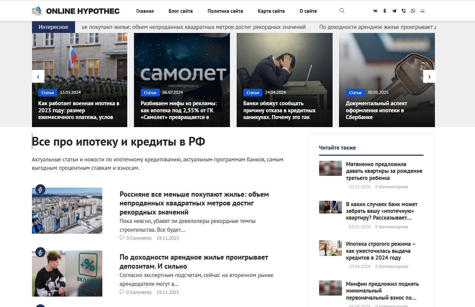Click comment bubble icon under rental yield article
The image size is (475, 307).
tap(122, 292)
